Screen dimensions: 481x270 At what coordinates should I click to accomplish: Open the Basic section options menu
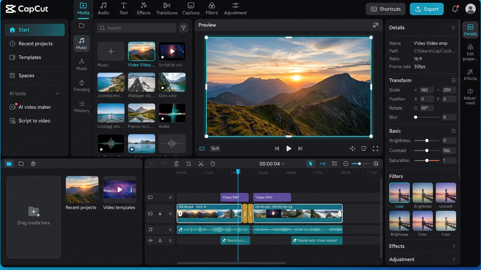pyautogui.click(x=454, y=131)
